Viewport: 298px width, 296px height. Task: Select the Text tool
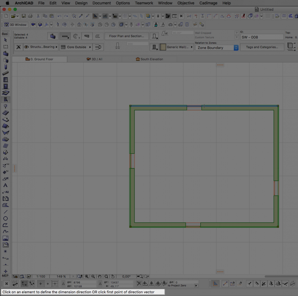tap(5, 185)
